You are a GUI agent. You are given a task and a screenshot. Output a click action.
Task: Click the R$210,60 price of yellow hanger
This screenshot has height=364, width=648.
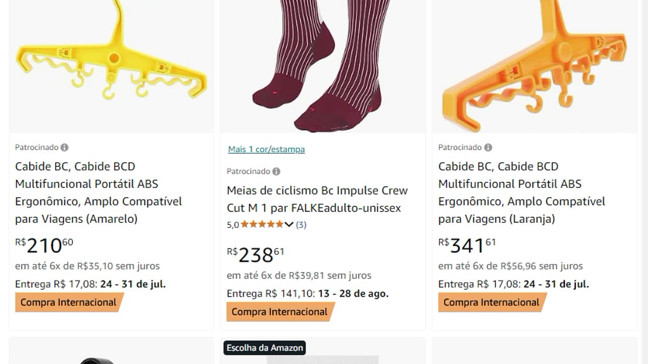pyautogui.click(x=45, y=246)
